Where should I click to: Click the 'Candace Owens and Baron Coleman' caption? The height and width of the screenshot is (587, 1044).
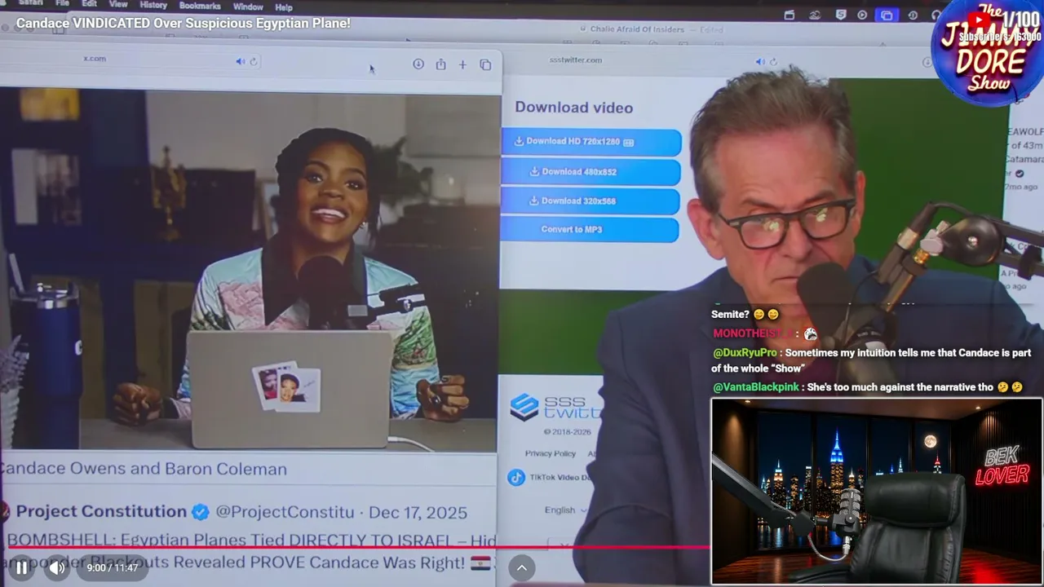[x=144, y=470]
